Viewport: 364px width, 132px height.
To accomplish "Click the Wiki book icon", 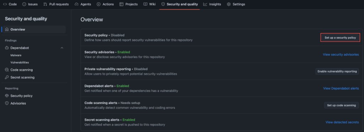I will (145, 4).
